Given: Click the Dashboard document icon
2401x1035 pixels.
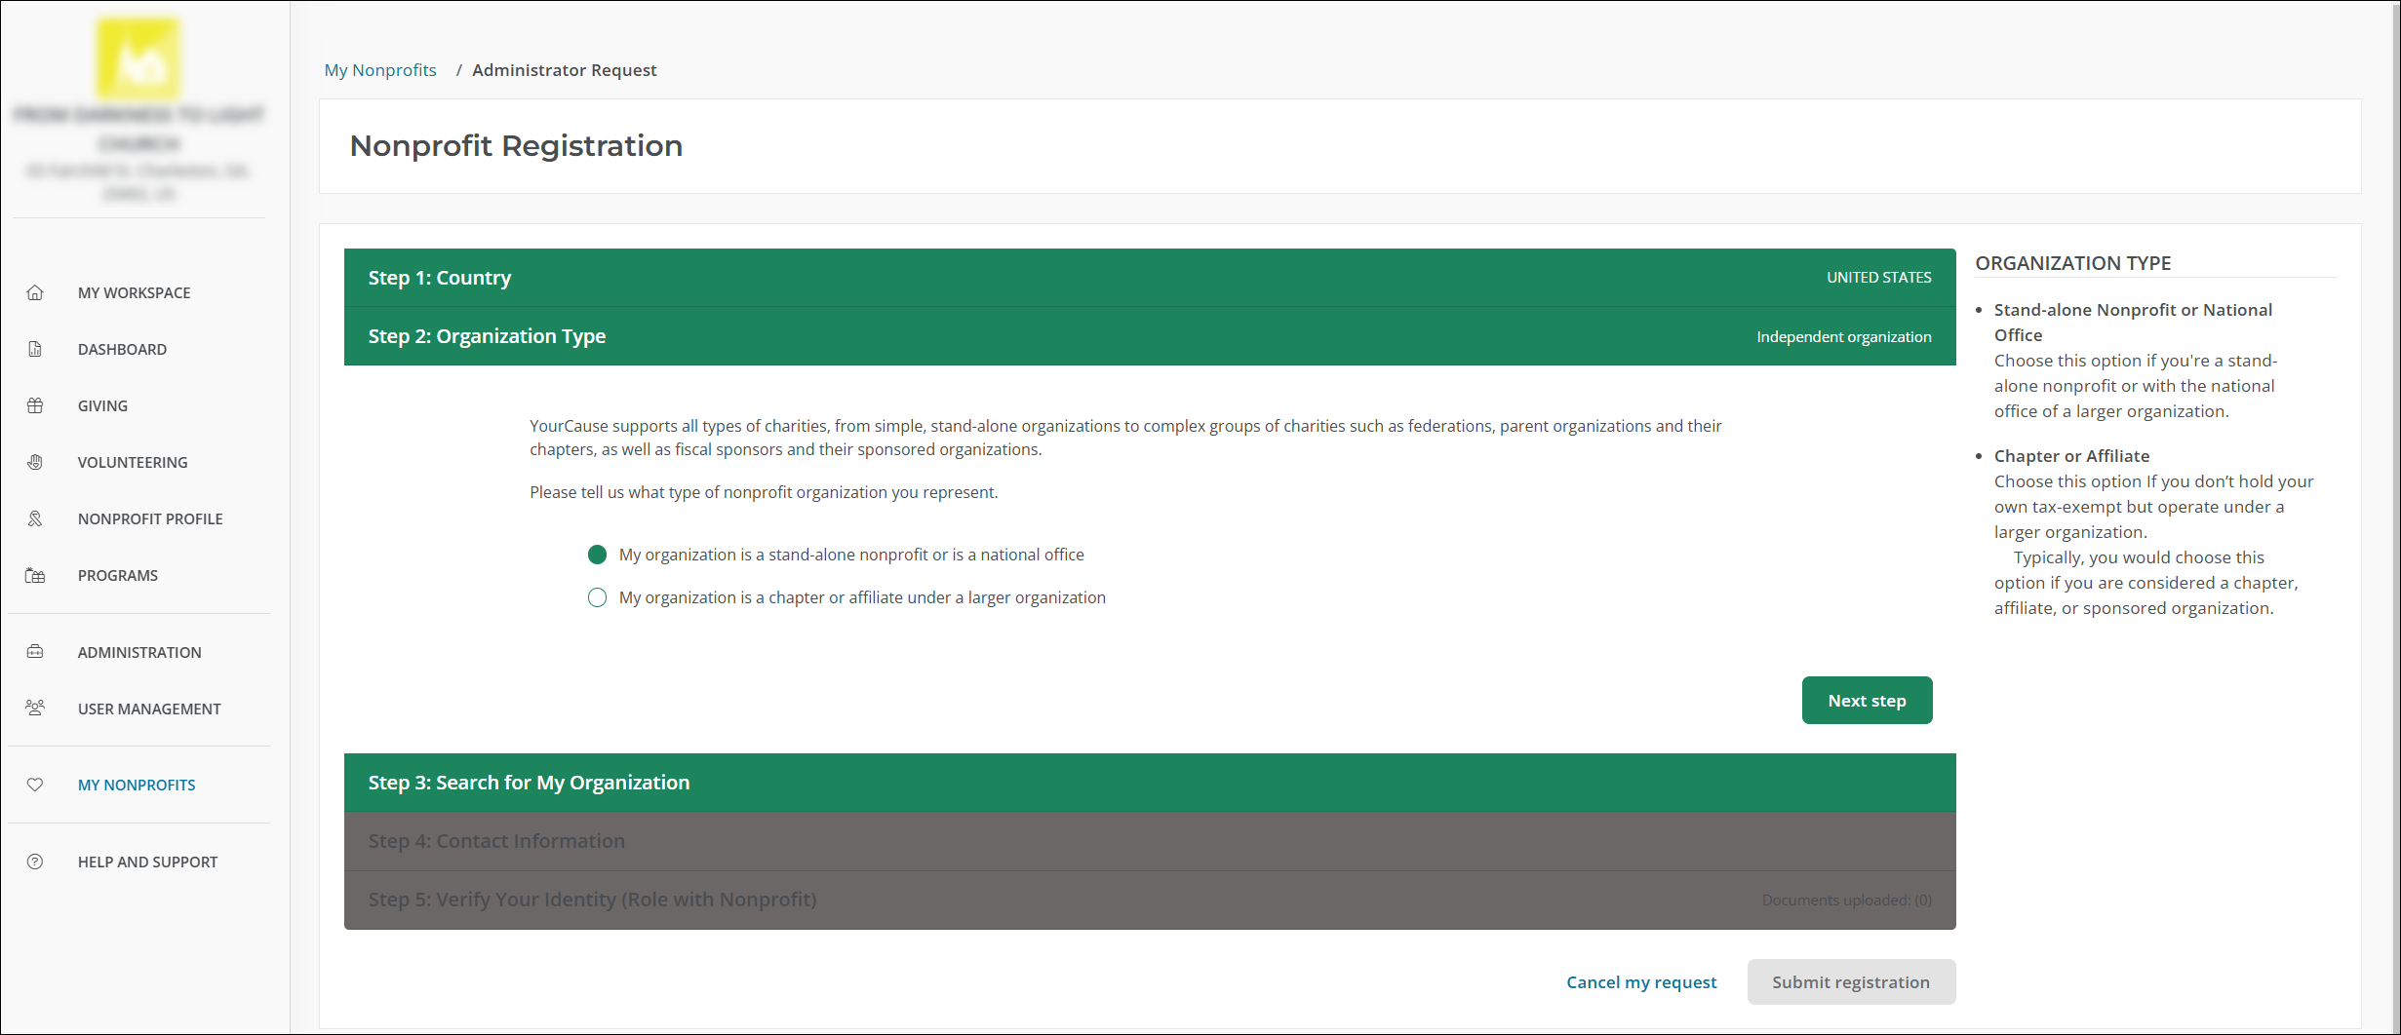Looking at the screenshot, I should 35,349.
